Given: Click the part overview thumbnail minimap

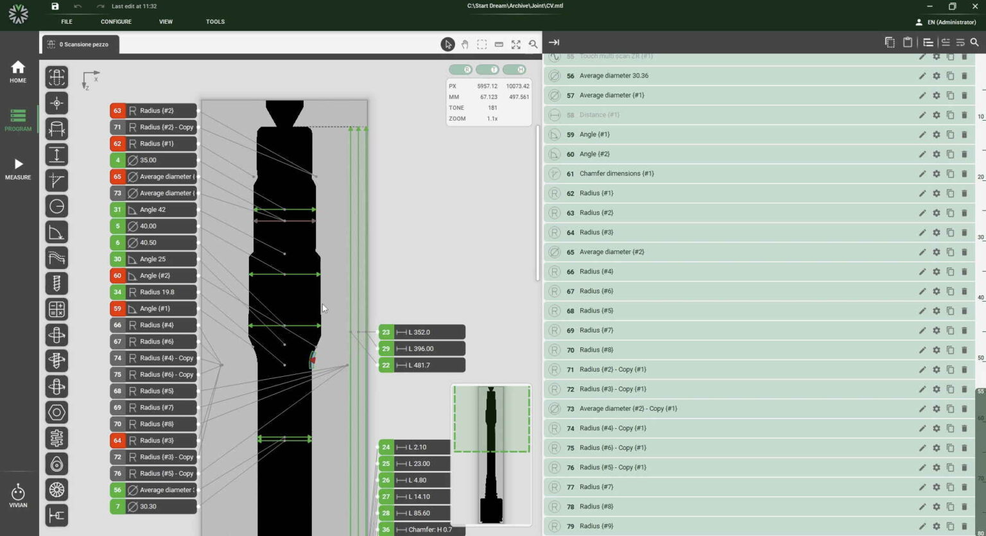Looking at the screenshot, I should [x=491, y=454].
